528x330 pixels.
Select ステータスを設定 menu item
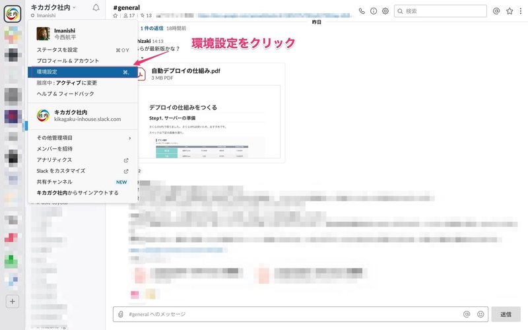82,50
